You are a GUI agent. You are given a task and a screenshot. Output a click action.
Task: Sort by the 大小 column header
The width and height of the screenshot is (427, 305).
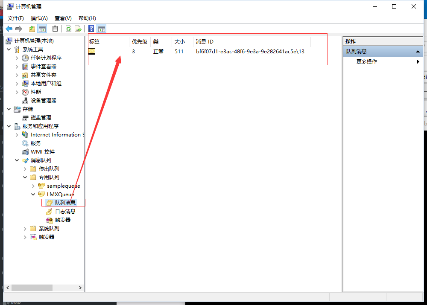pyautogui.click(x=182, y=42)
